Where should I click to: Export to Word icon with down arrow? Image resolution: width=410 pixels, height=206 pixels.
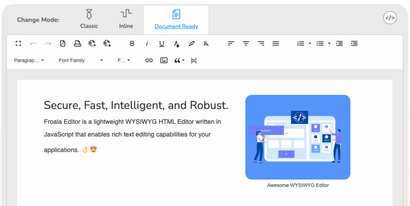coord(107,43)
